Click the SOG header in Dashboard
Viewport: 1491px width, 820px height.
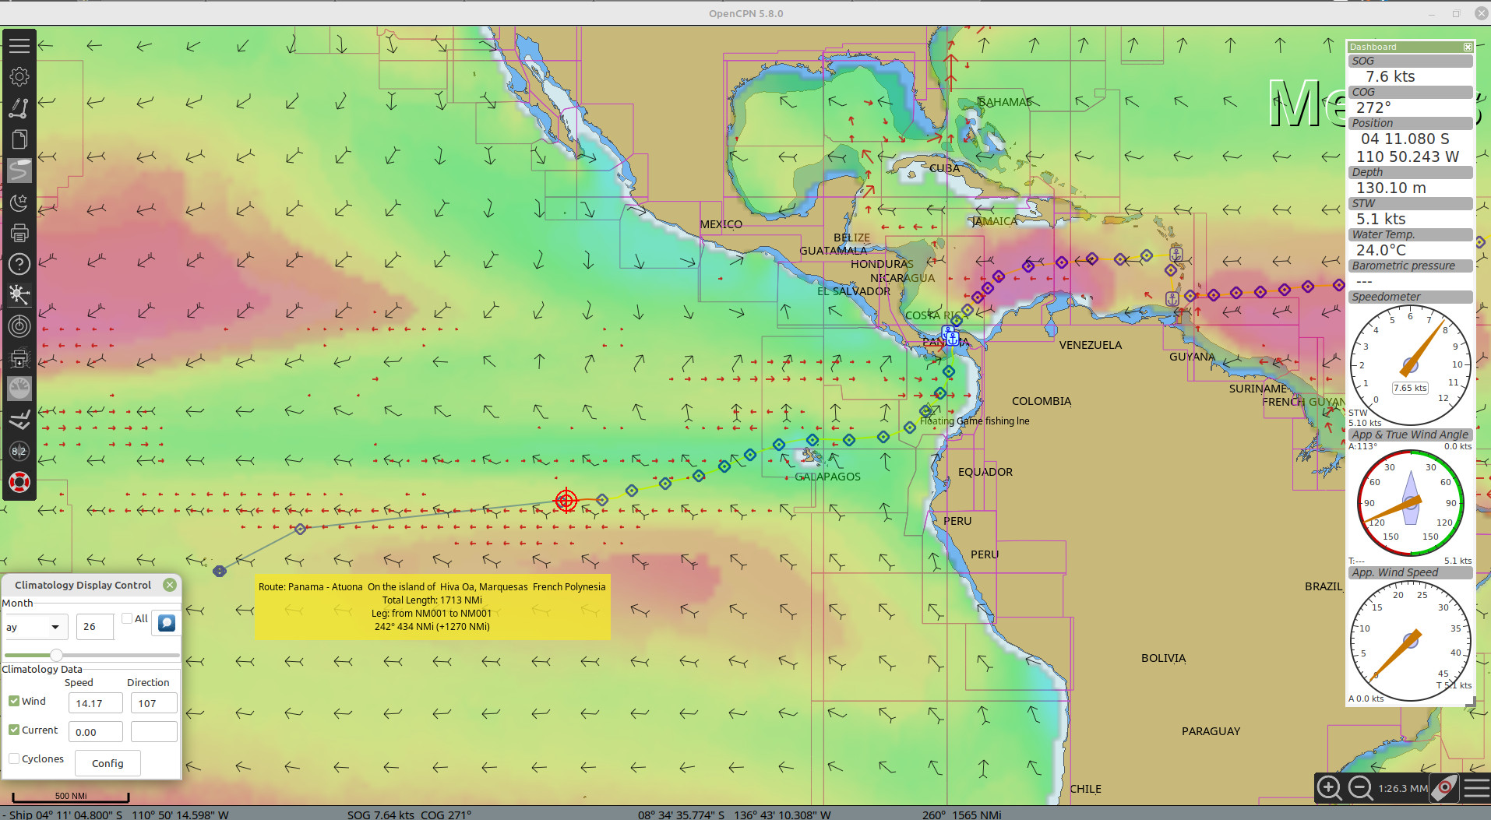pyautogui.click(x=1410, y=61)
